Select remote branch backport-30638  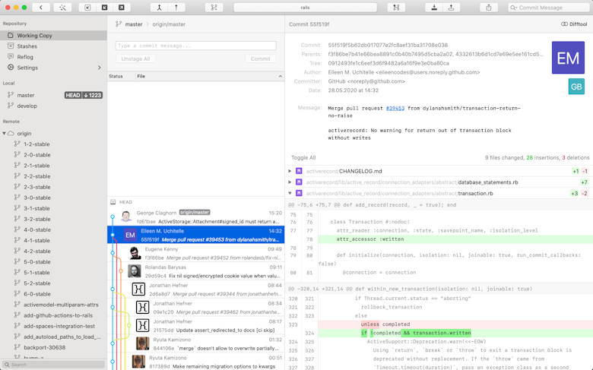tap(45, 347)
